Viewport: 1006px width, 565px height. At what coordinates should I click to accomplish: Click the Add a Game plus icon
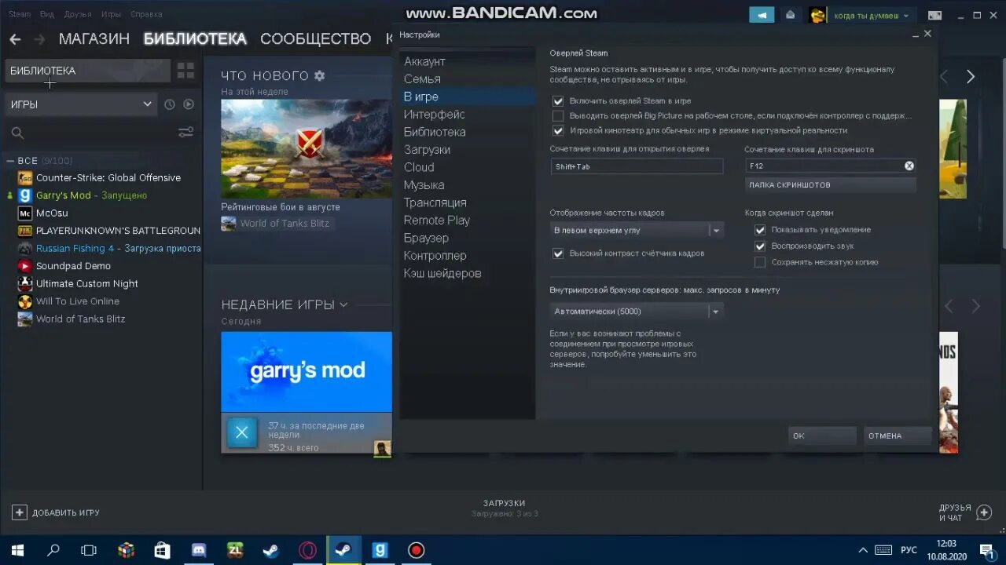tap(20, 512)
